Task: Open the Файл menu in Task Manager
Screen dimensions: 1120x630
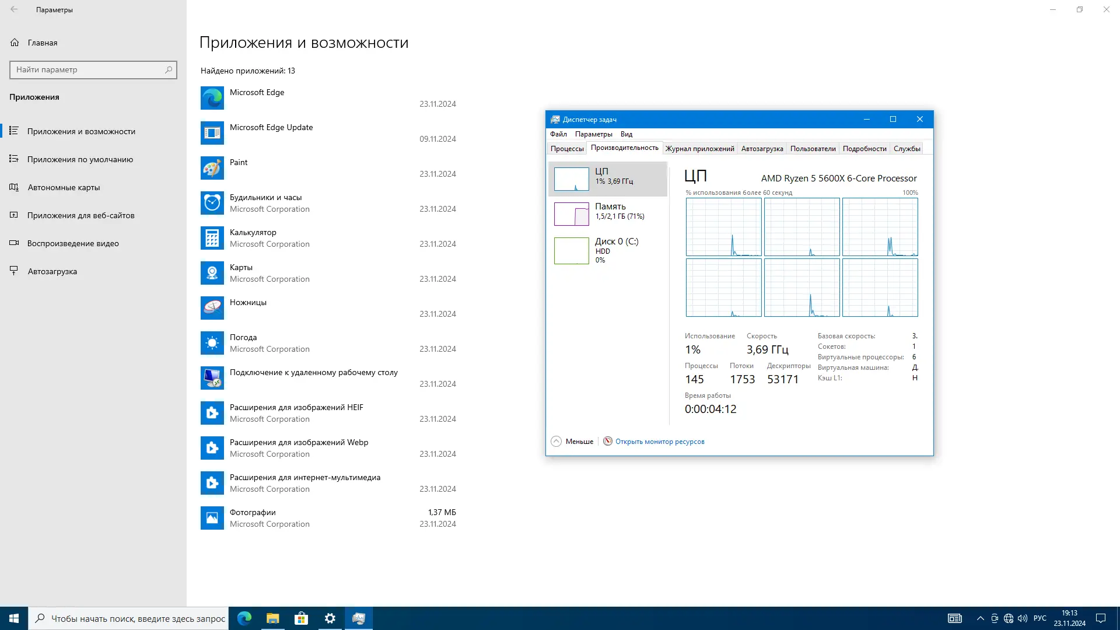Action: [x=558, y=134]
